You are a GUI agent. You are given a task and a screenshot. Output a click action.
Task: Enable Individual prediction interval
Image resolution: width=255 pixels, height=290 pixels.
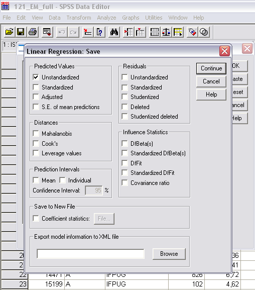point(62,180)
